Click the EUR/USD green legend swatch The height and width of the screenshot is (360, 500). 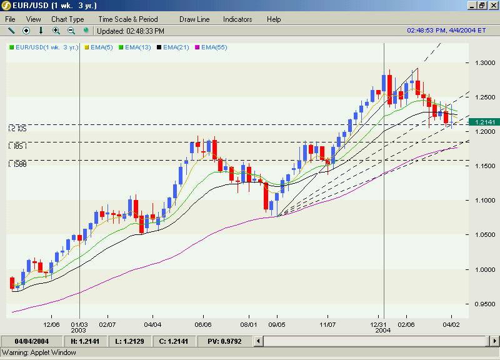[12, 47]
